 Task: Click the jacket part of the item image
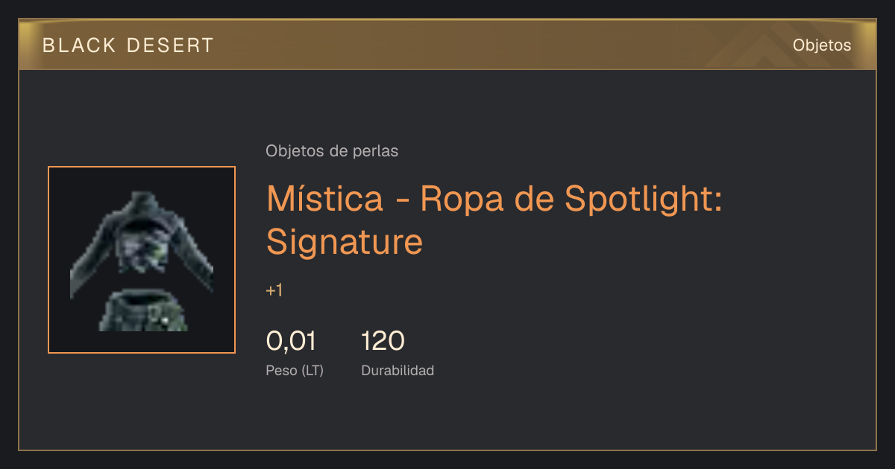point(142,238)
